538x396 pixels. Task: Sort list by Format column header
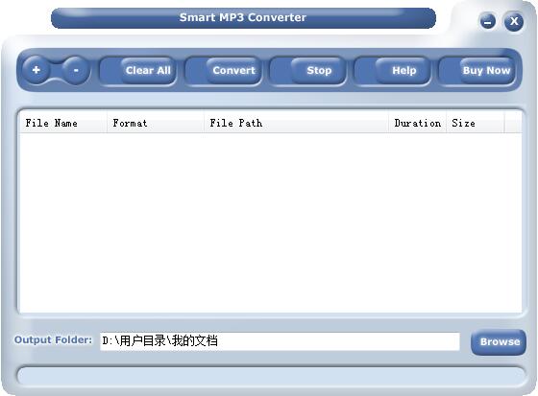pyautogui.click(x=156, y=123)
